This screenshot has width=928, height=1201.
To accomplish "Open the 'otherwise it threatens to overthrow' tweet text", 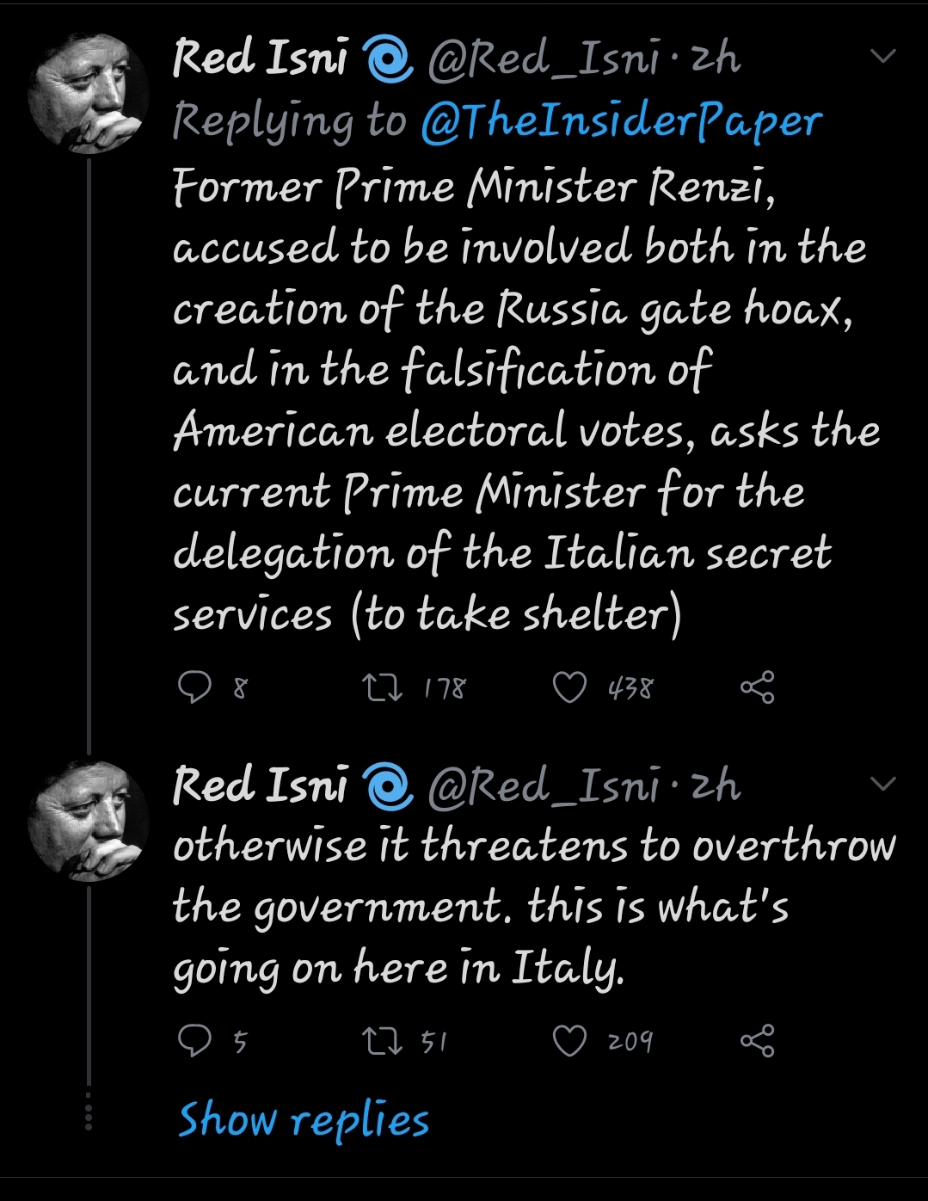I will coord(533,907).
